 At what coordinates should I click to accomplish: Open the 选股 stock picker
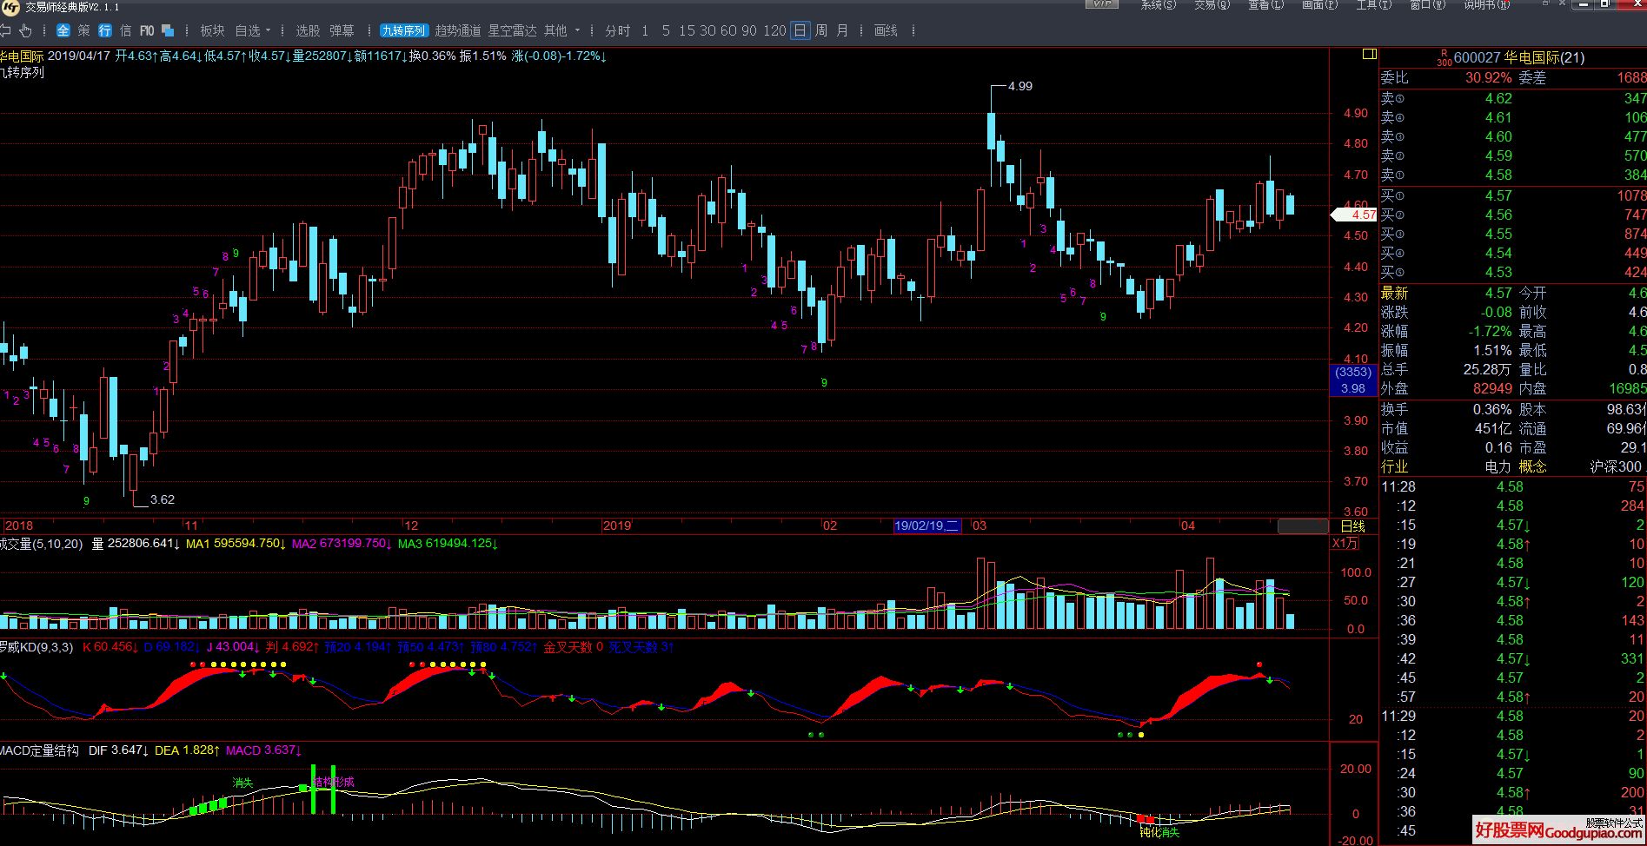pos(308,30)
